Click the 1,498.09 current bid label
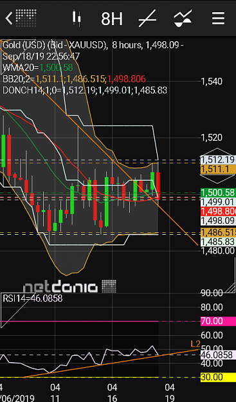 (x=218, y=221)
